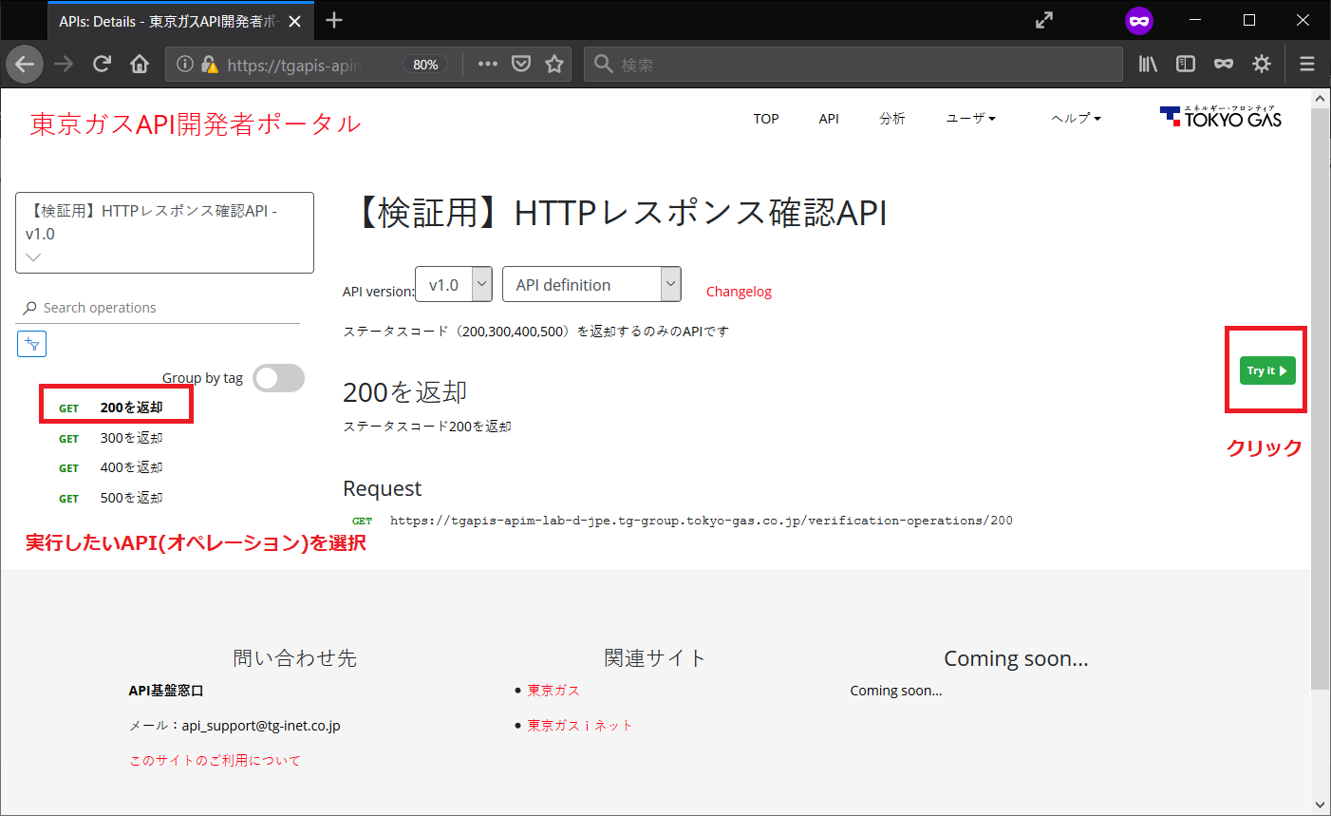
Task: Save page to Pocket icon
Action: click(x=521, y=65)
